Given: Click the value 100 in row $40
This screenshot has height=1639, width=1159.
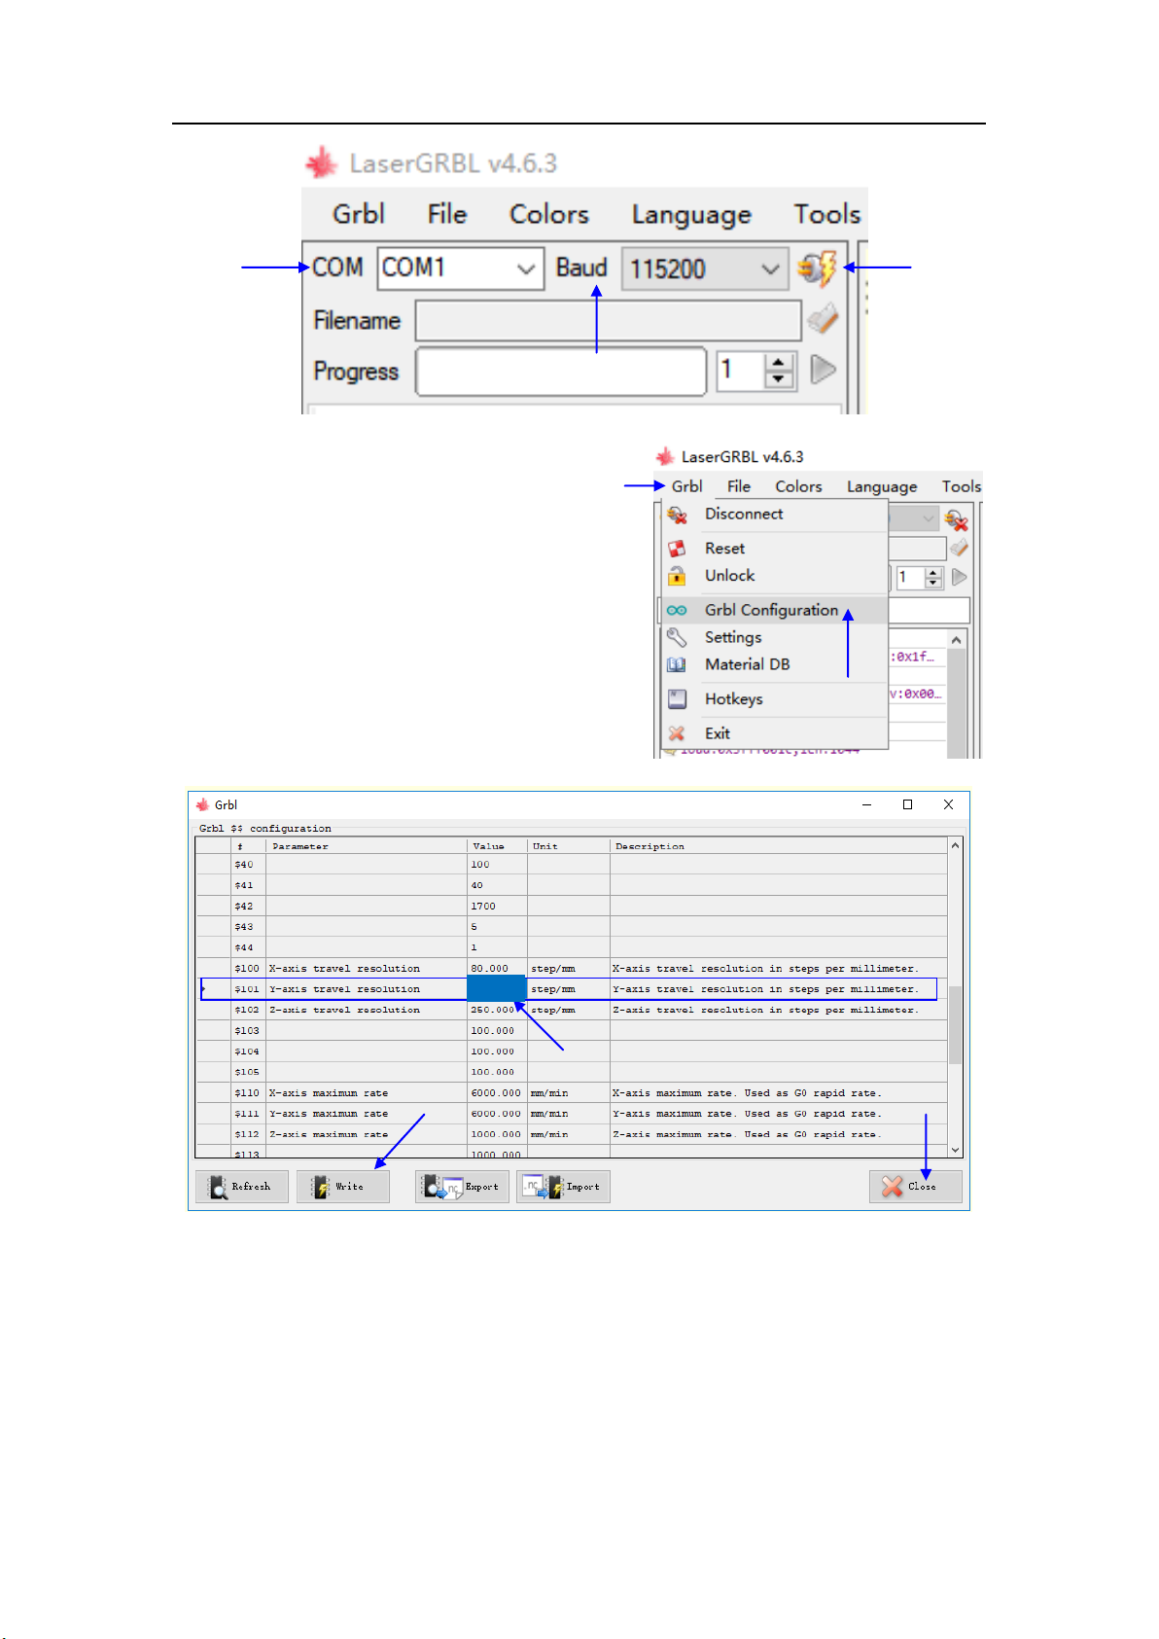Looking at the screenshot, I should click(480, 865).
